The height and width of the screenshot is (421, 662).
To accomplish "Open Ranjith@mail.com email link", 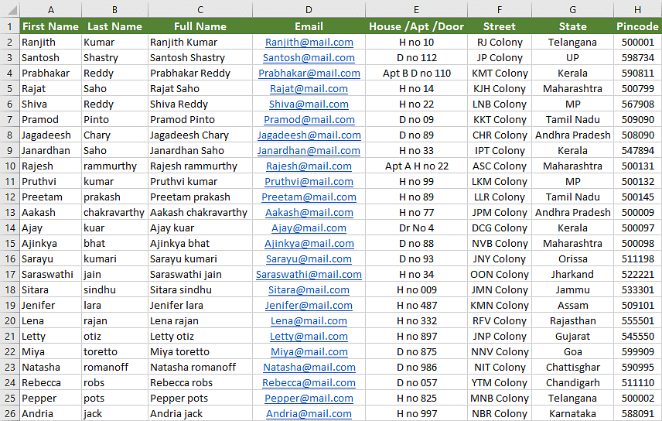I will [309, 43].
